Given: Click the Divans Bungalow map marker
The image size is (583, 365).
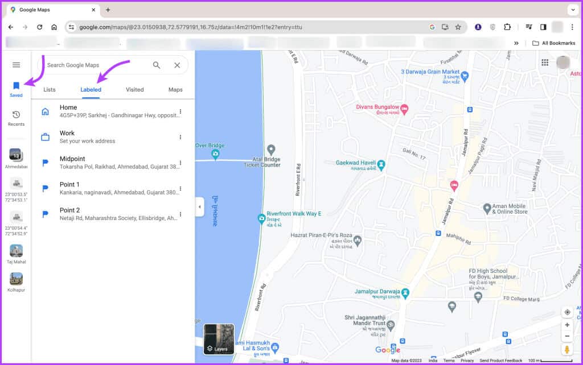Looking at the screenshot, I should [x=404, y=109].
